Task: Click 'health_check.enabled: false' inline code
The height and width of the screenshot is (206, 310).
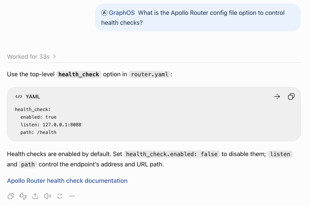Action: pos(172,154)
